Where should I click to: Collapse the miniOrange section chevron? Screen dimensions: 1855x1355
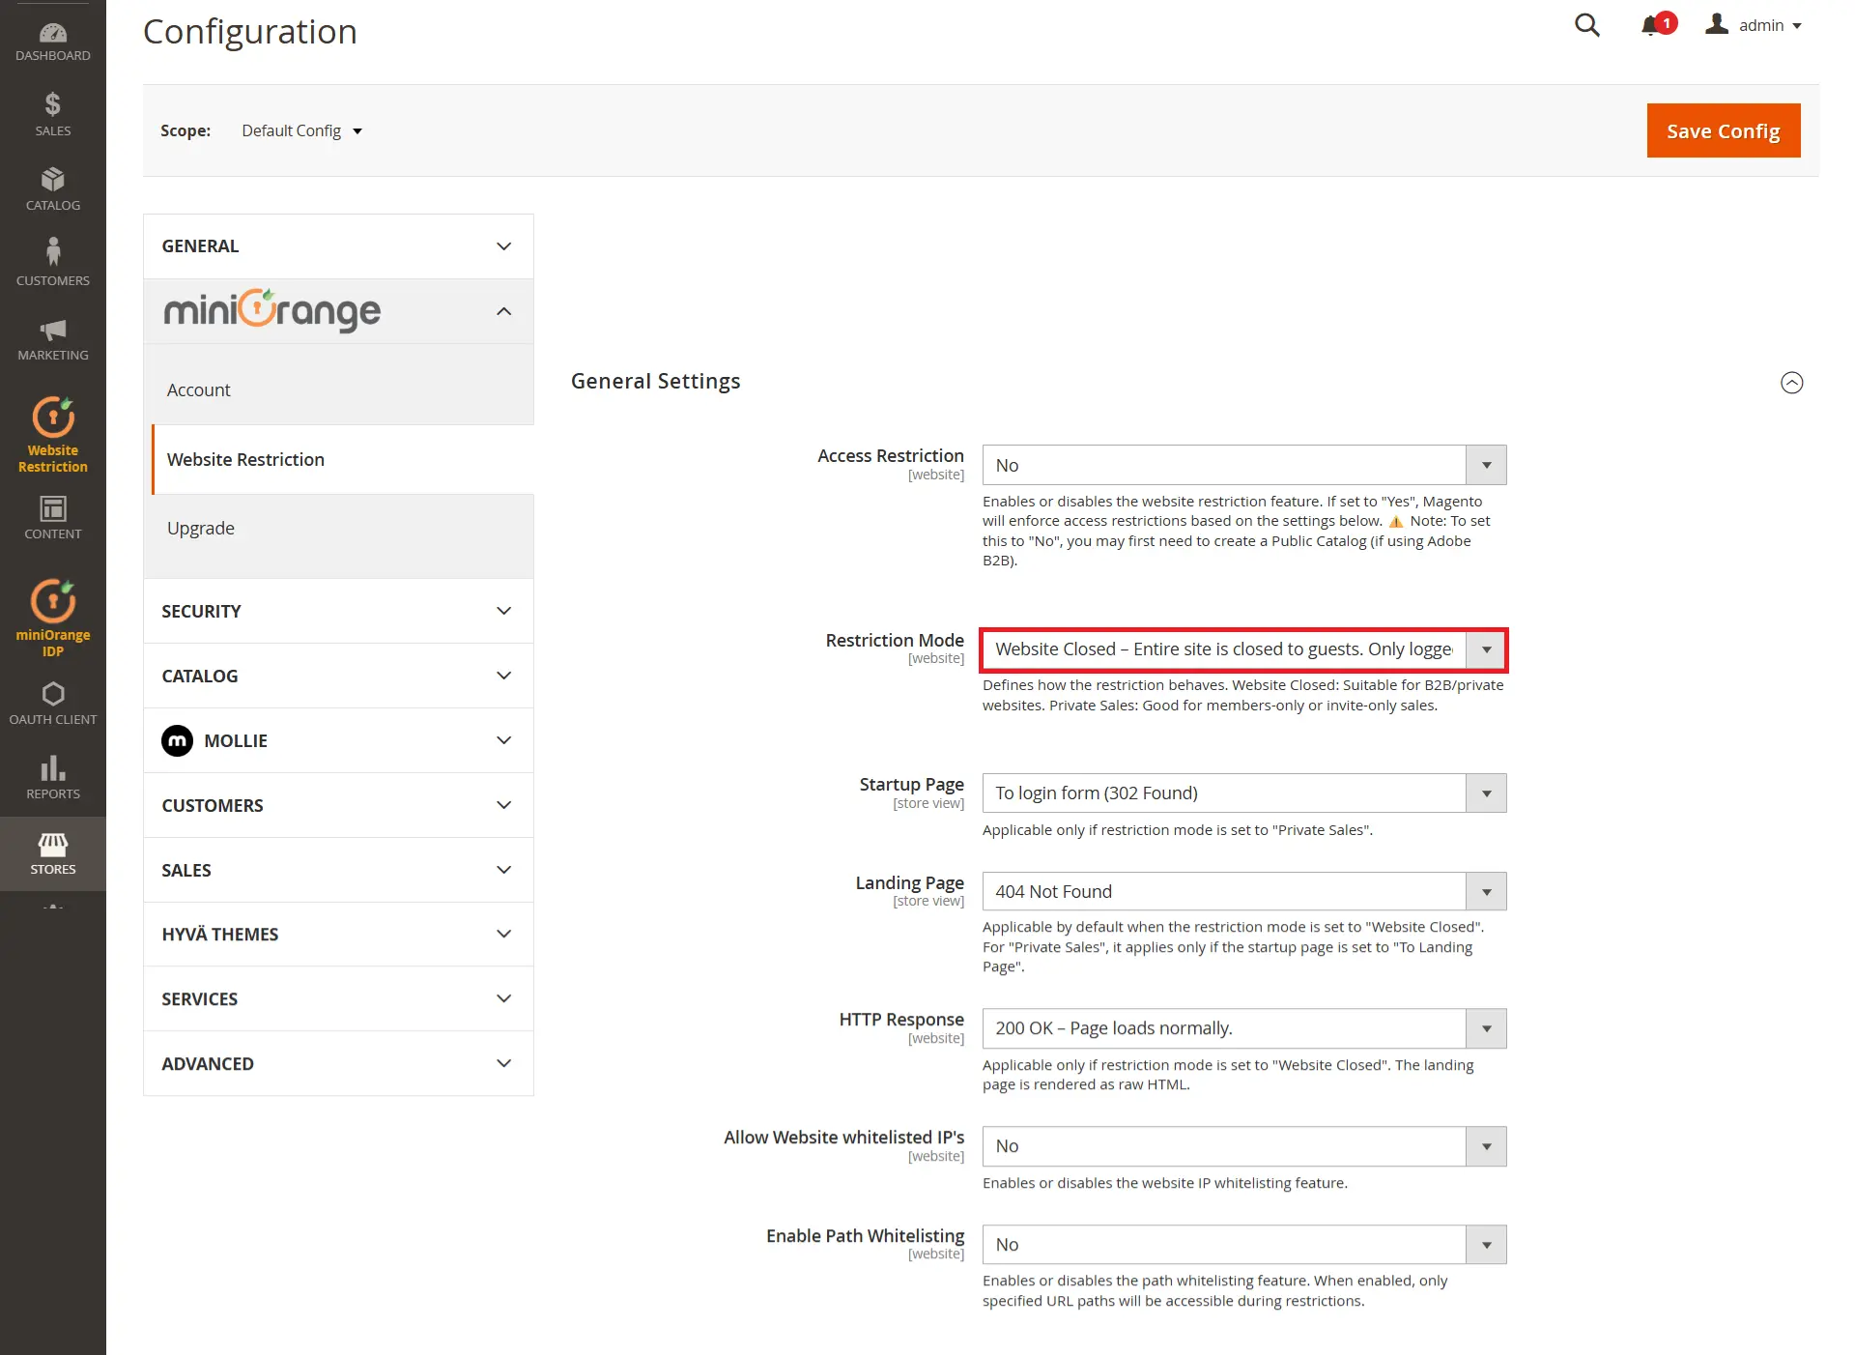[x=503, y=311]
